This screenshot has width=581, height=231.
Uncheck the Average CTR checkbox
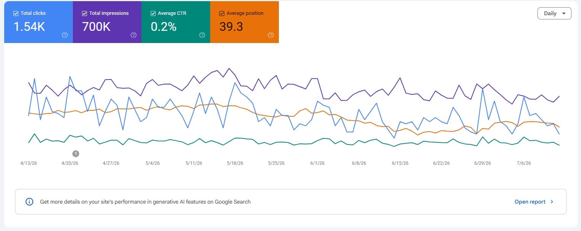point(153,13)
